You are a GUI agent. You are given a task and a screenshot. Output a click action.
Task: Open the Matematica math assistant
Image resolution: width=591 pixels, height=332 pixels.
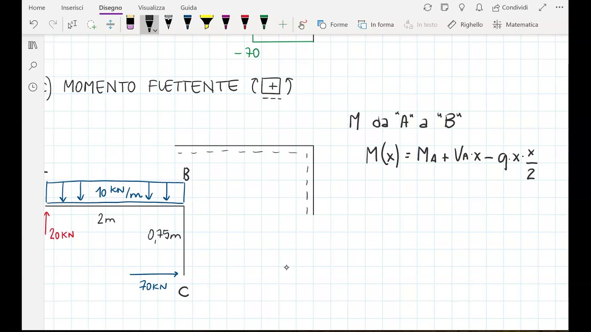pyautogui.click(x=515, y=24)
